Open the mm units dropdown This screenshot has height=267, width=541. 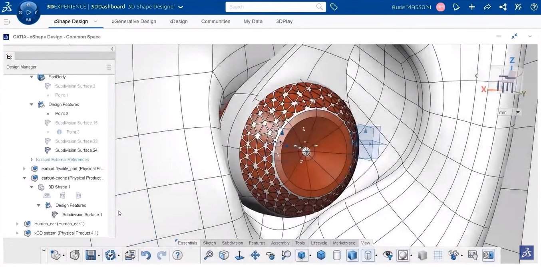[x=518, y=112]
